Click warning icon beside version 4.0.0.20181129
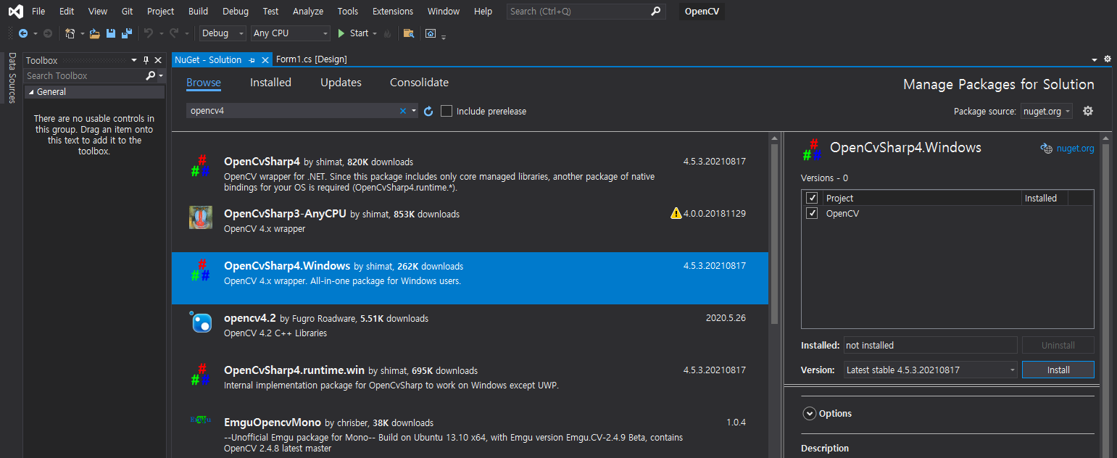The image size is (1117, 458). [x=676, y=214]
